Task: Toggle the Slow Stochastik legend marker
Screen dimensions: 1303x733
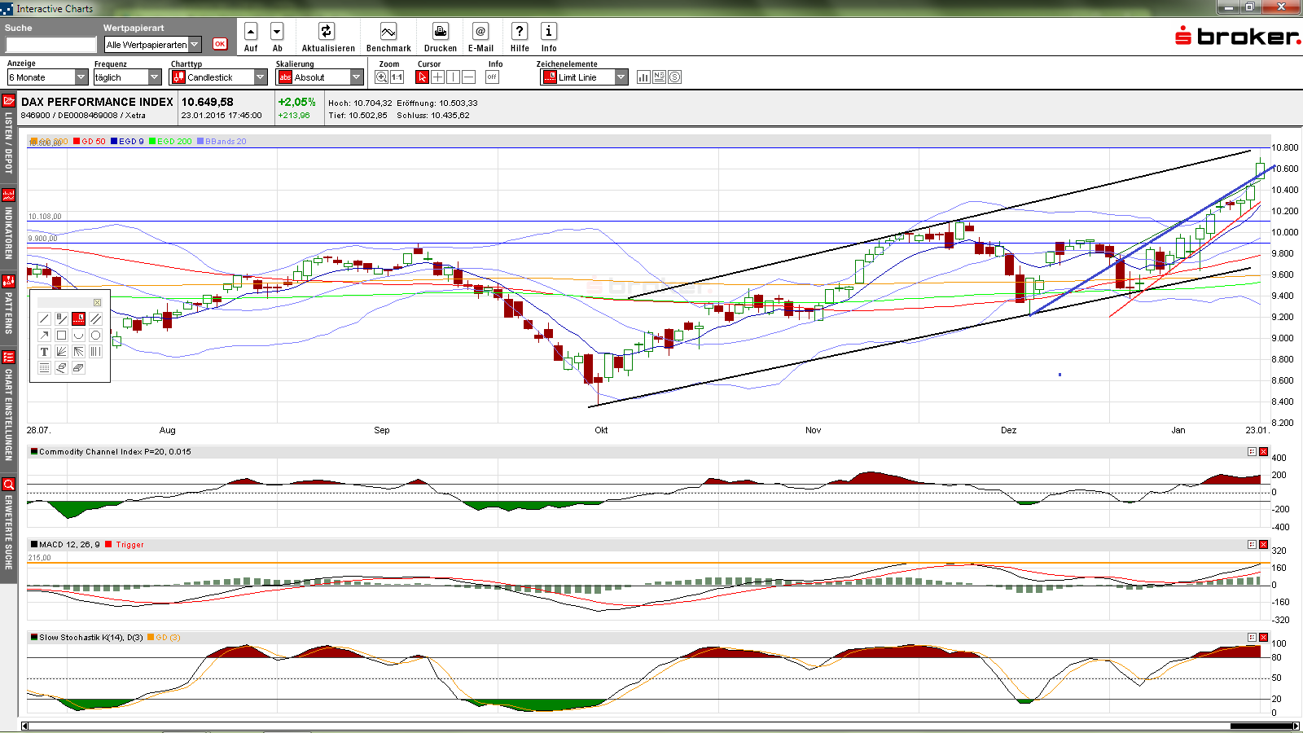Action: click(x=34, y=637)
